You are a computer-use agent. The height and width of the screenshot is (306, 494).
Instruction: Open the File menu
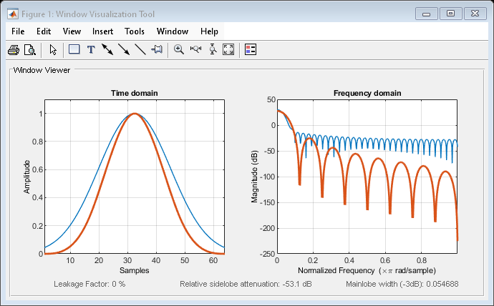pyautogui.click(x=19, y=31)
